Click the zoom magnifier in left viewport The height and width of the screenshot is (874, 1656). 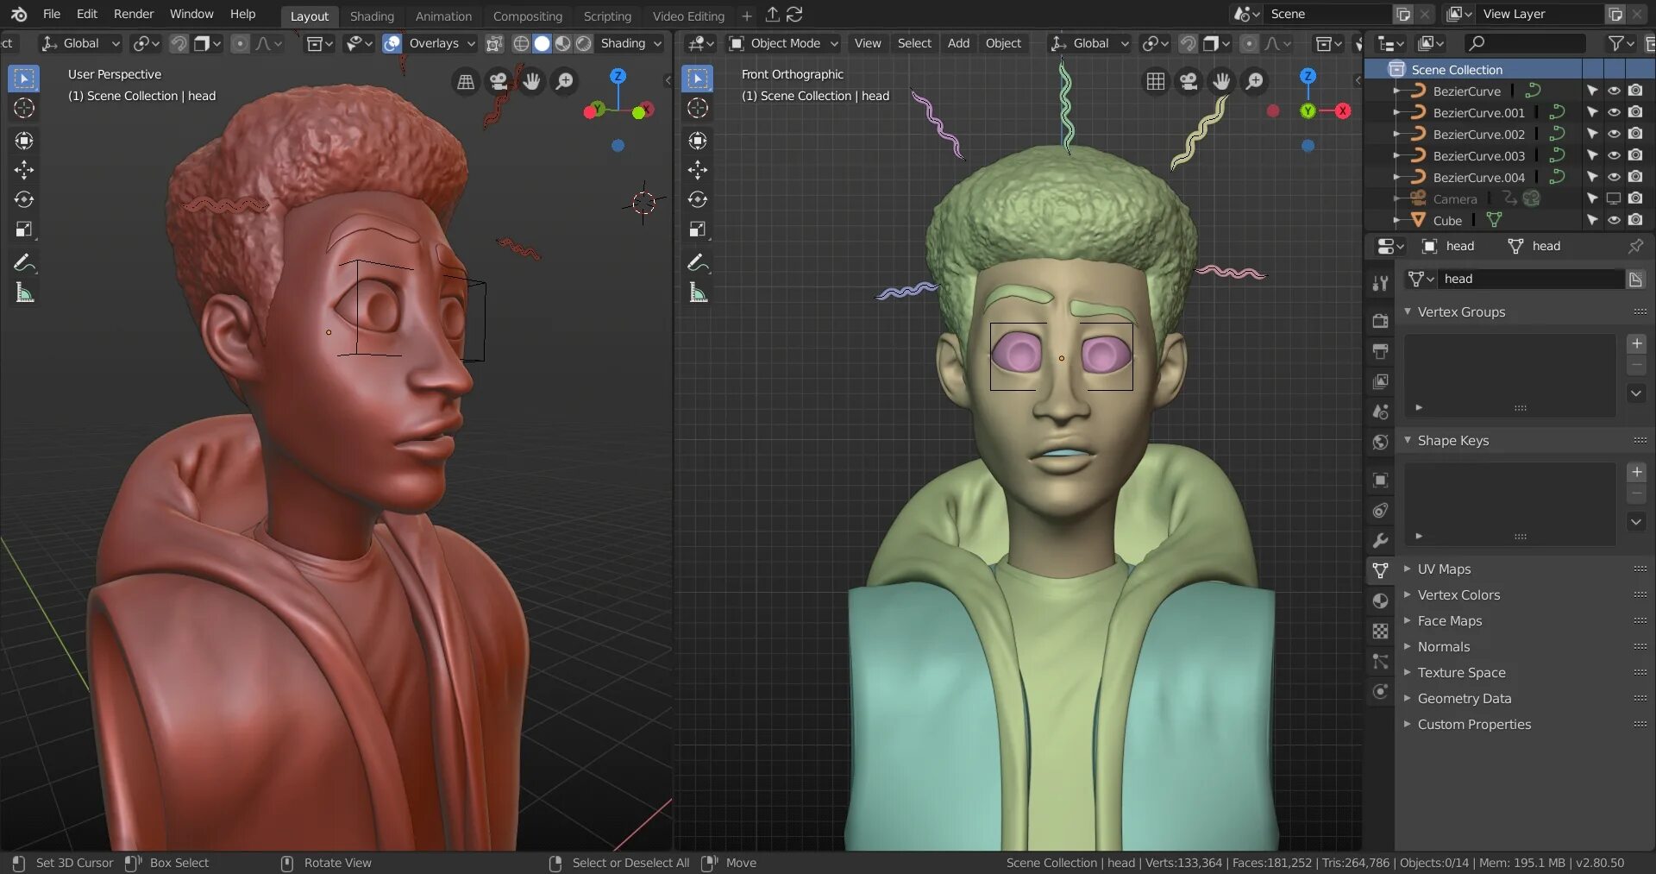(564, 81)
